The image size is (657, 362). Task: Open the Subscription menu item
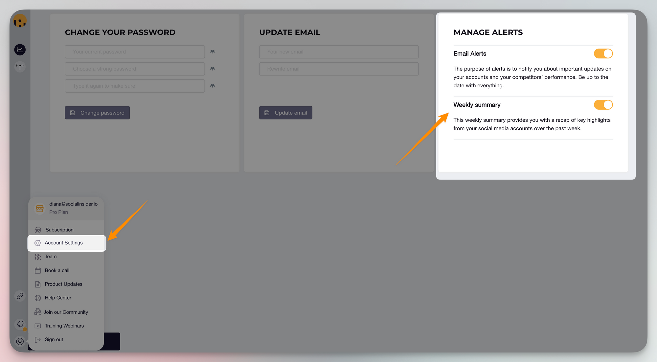[x=59, y=230]
